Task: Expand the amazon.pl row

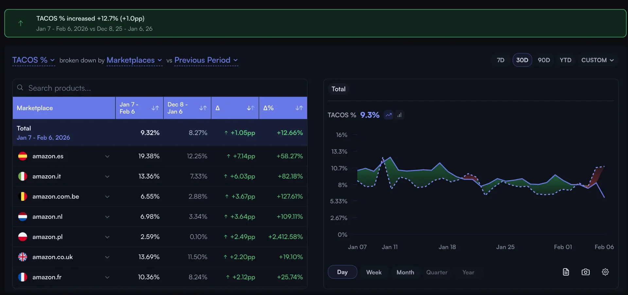Action: coord(107,237)
